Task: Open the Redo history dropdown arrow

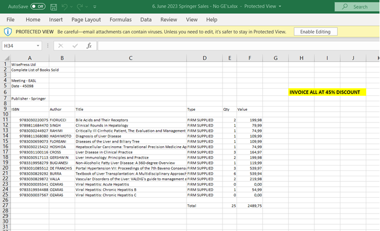Action: (x=87, y=7)
